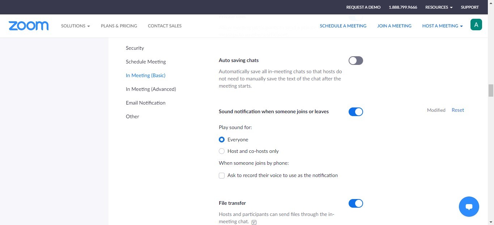Click Request a Demo link
The height and width of the screenshot is (225, 494).
363,7
